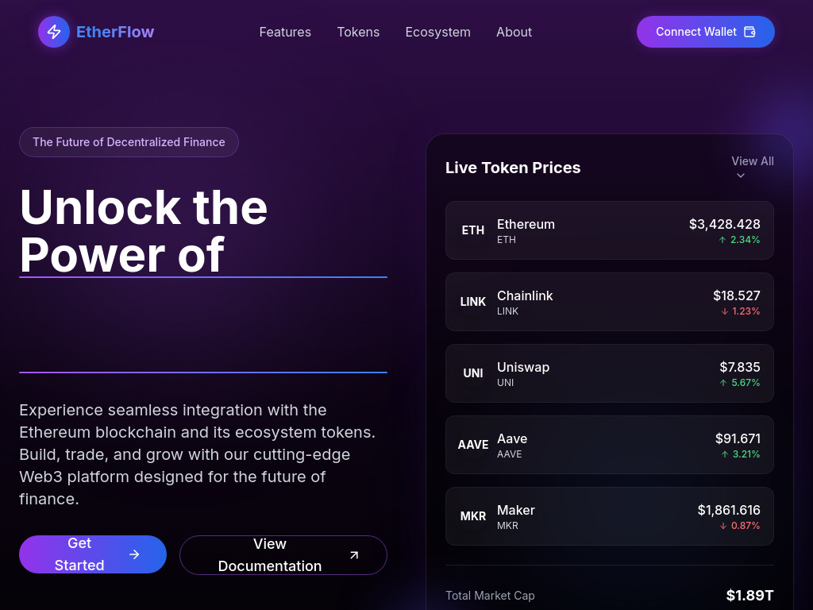Click the UNI token badge
Viewport: 813px width, 610px height.
473,373
